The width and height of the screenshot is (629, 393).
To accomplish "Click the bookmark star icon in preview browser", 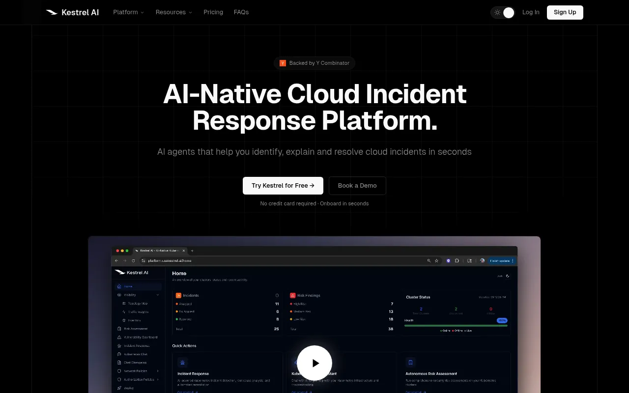I will click(436, 261).
